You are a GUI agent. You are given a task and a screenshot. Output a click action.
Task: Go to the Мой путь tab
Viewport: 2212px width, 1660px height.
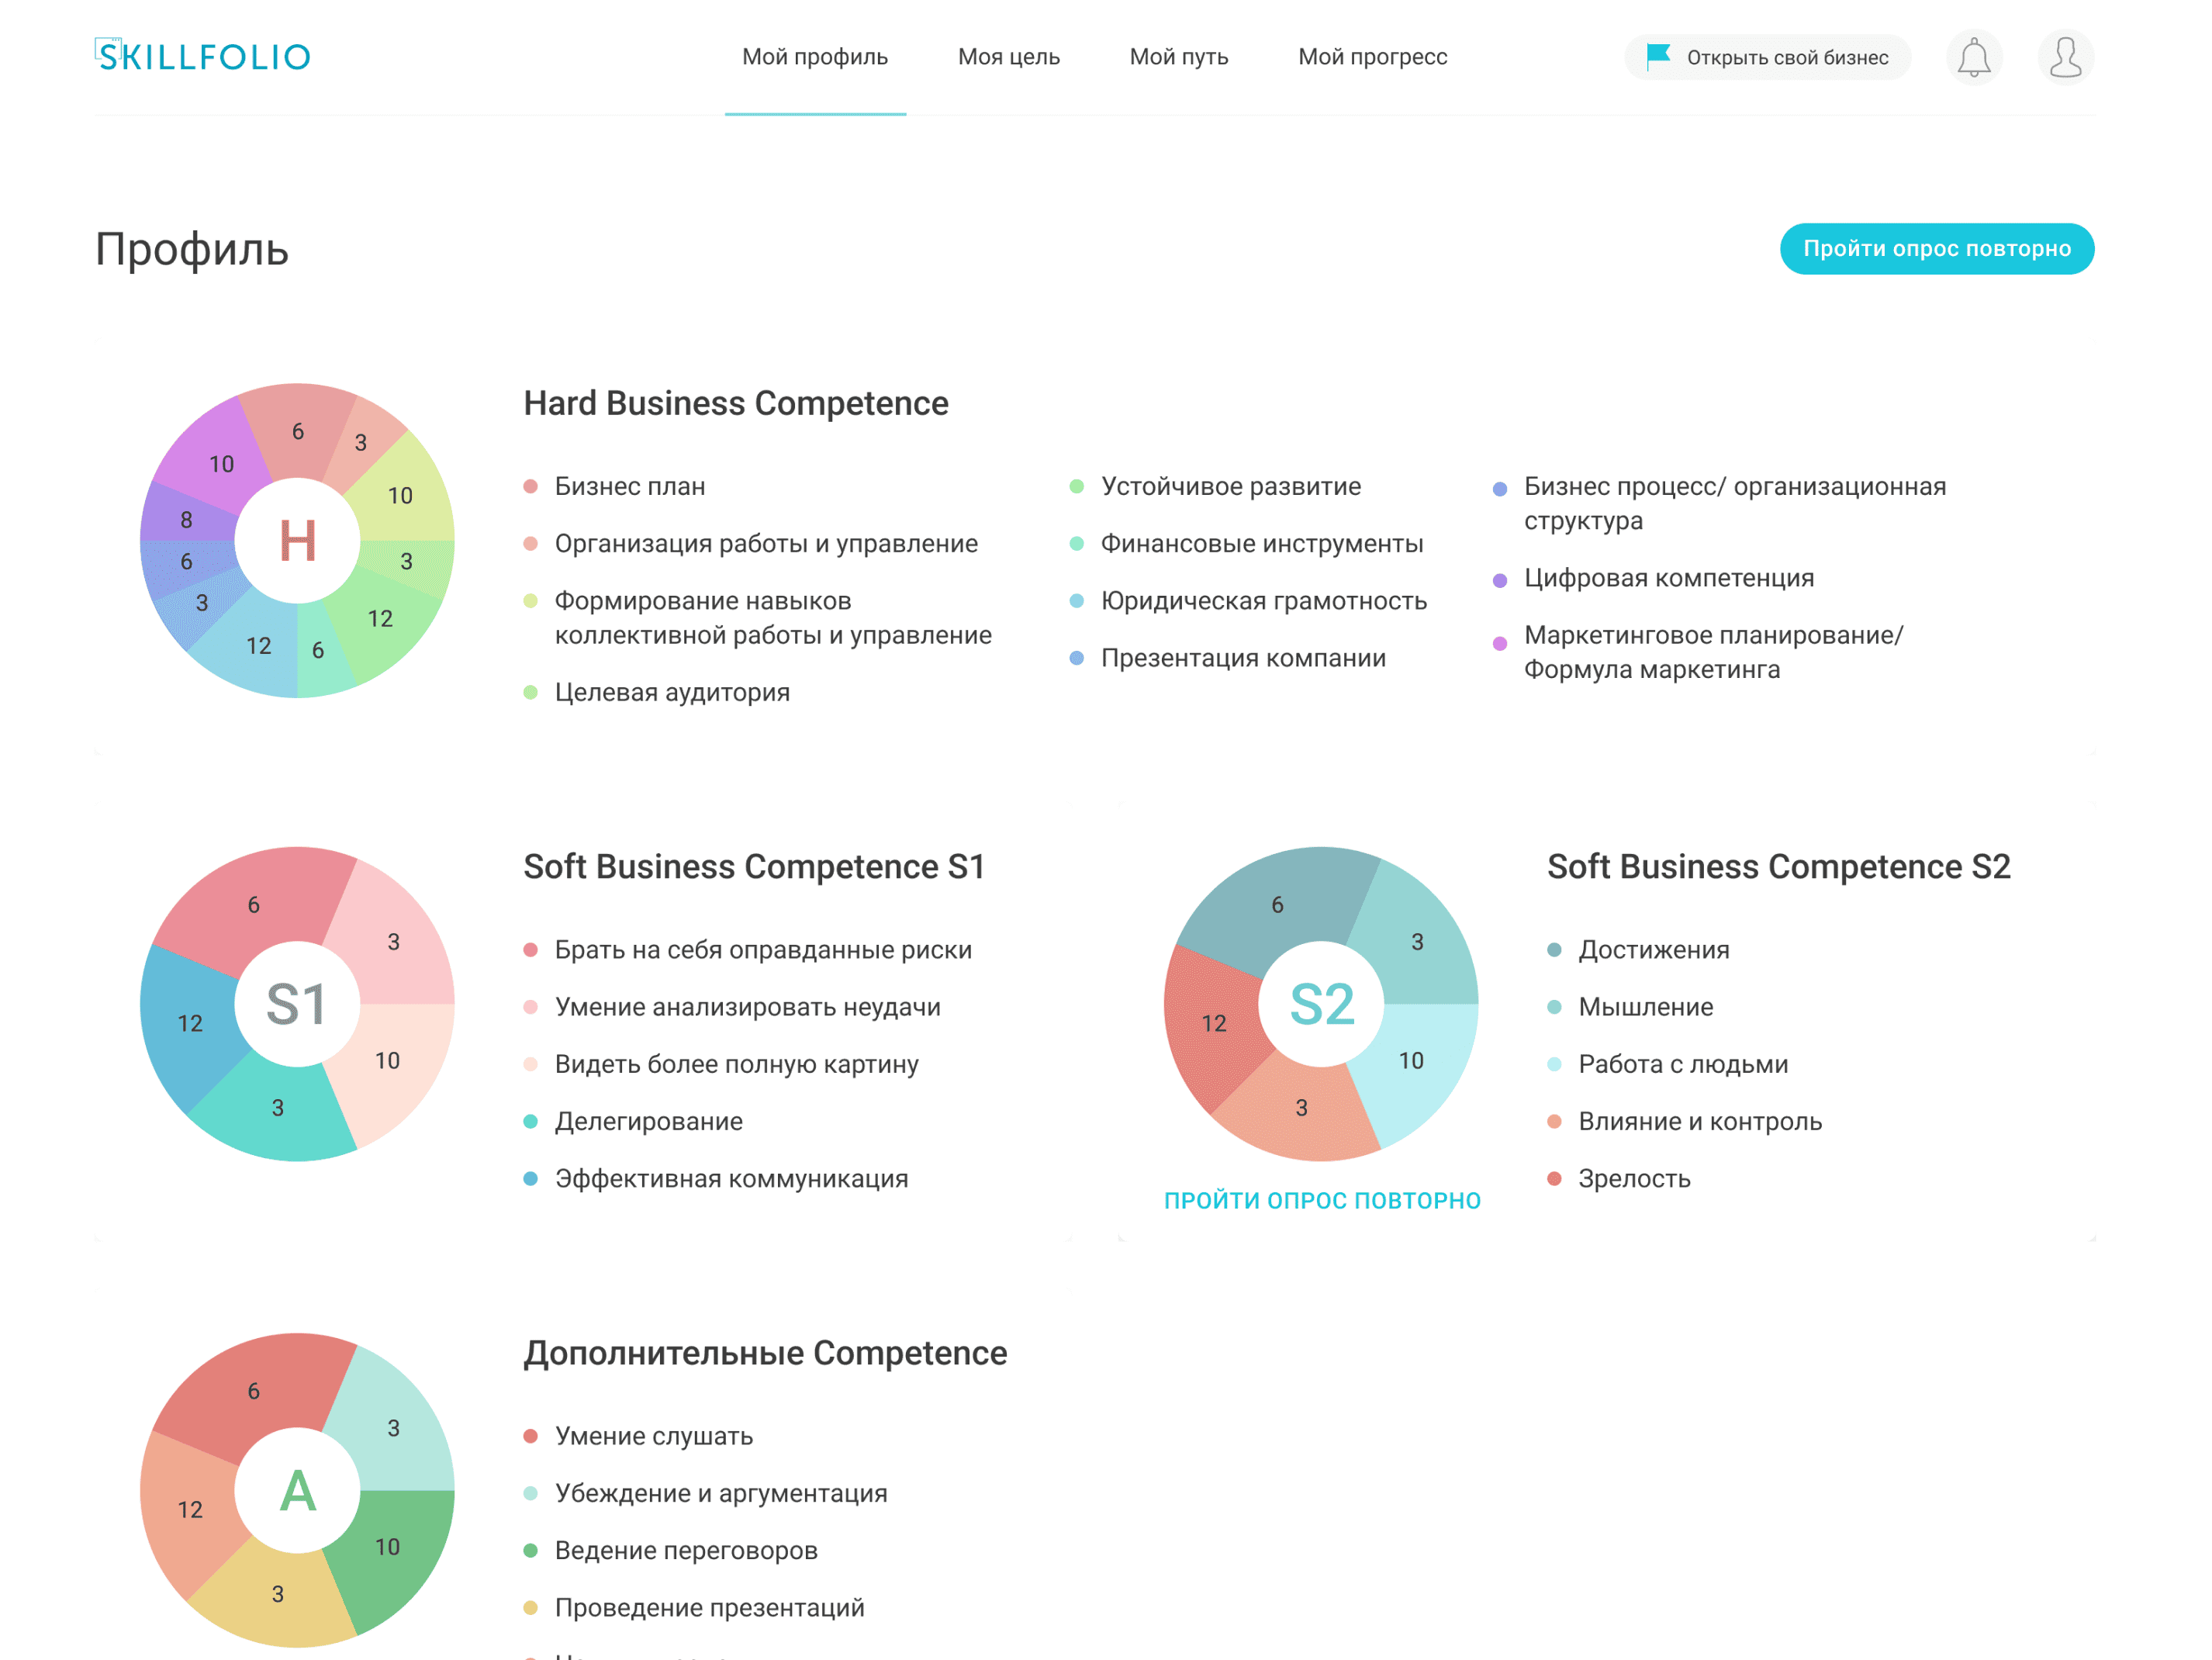point(1179,57)
